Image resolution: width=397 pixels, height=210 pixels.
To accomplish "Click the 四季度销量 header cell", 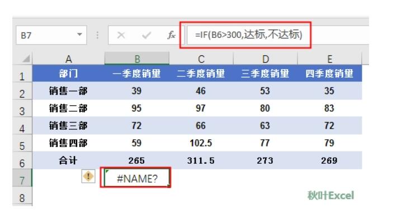I will 329,74.
